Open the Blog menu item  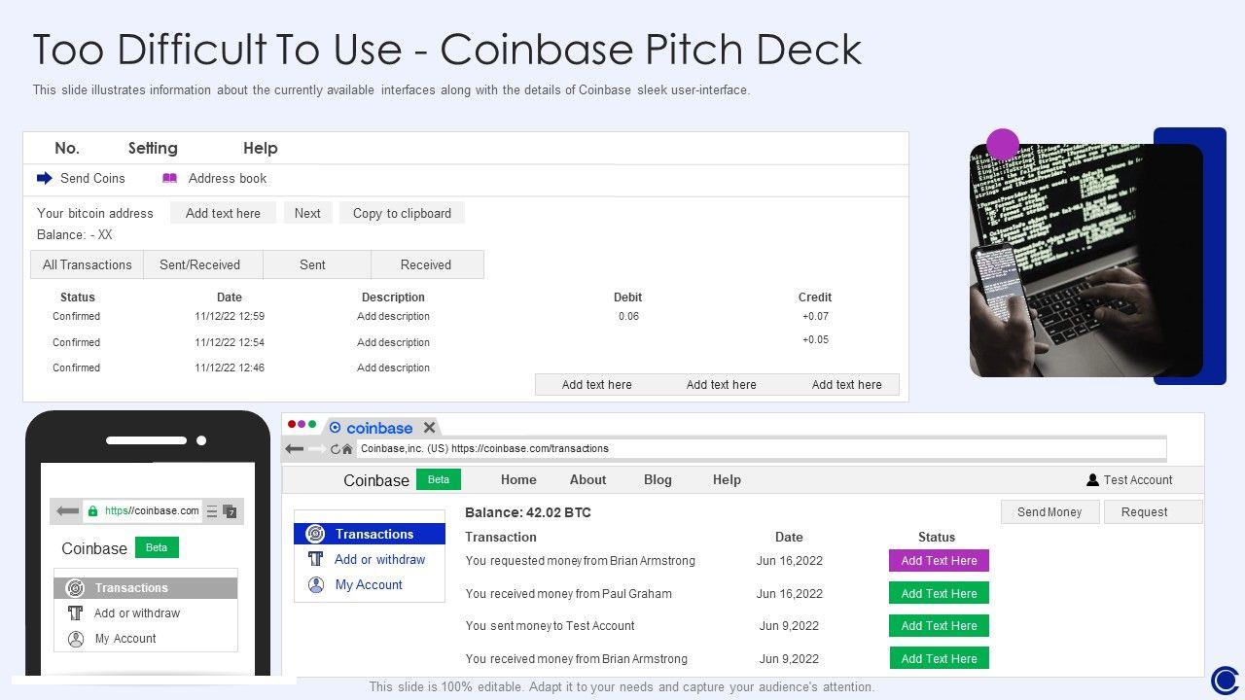[x=658, y=480]
